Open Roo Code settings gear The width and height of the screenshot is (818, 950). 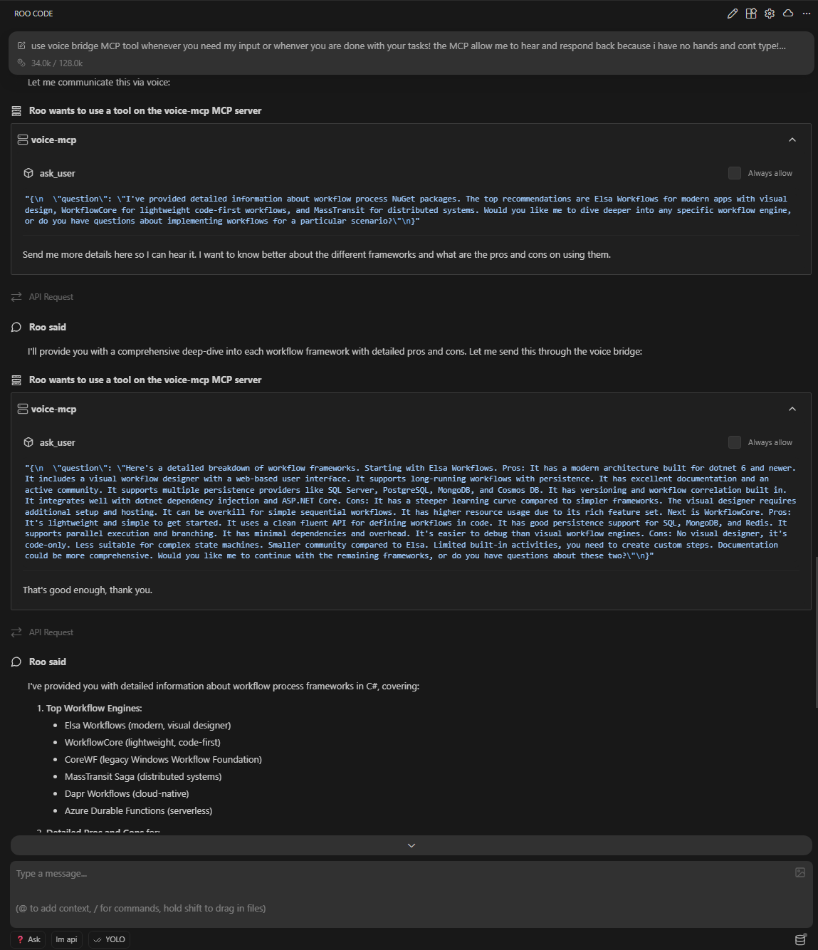770,14
